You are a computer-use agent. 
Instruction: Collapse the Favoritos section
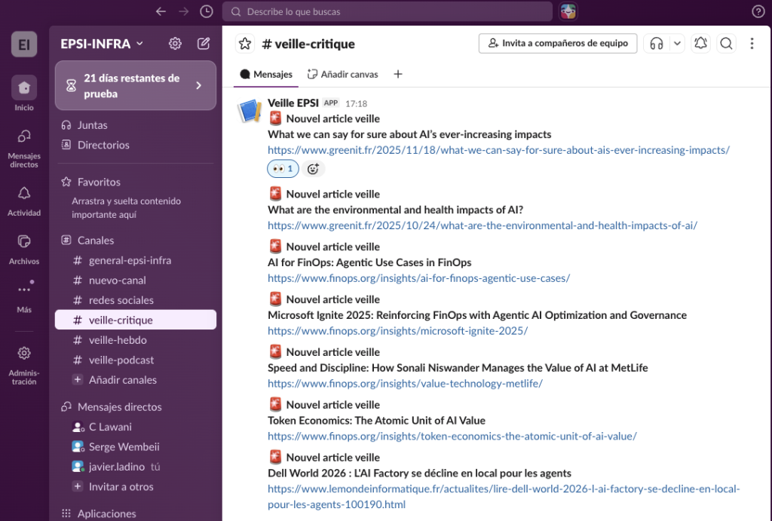coord(99,182)
